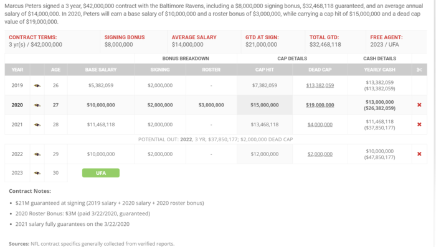Click the YEAR column header
Viewport: 436px width, 247px height.
point(17,70)
